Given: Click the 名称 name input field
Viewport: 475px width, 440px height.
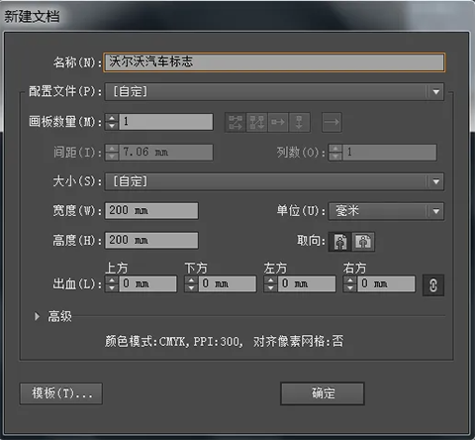Looking at the screenshot, I should click(274, 62).
